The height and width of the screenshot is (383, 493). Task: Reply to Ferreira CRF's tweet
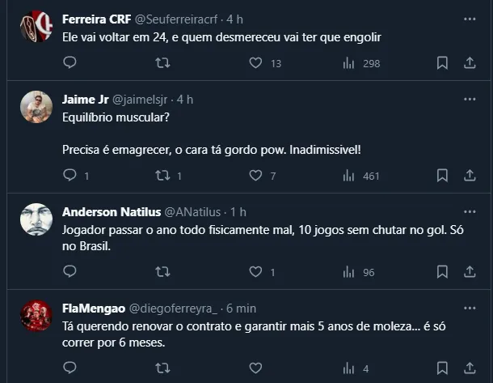pos(70,63)
